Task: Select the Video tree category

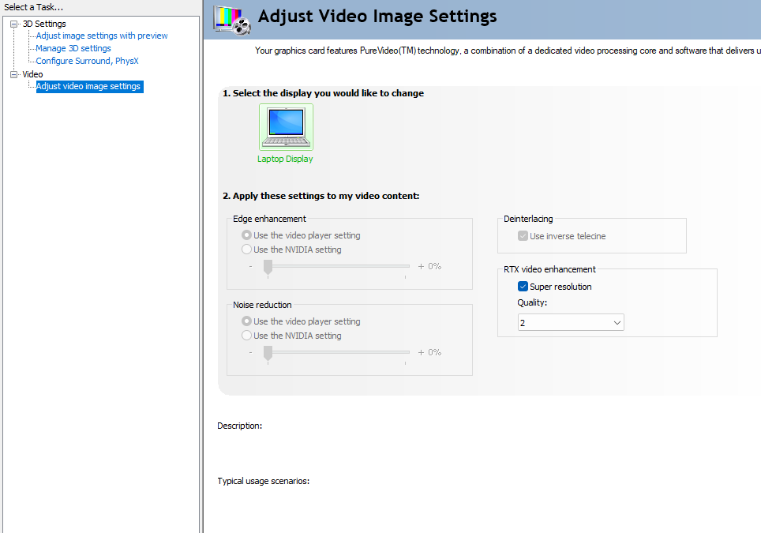Action: pos(32,74)
